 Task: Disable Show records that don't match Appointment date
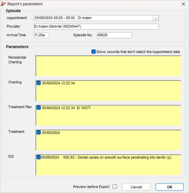[93, 52]
